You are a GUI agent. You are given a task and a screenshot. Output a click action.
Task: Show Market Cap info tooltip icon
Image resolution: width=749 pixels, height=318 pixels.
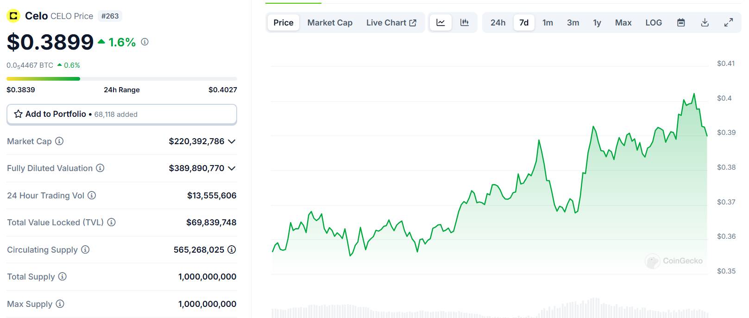[x=59, y=141]
